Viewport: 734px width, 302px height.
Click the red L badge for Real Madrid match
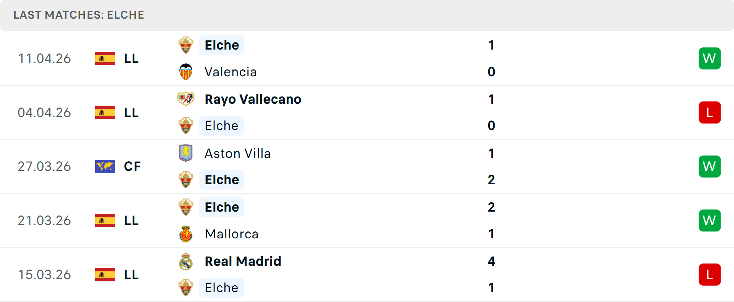coord(710,275)
